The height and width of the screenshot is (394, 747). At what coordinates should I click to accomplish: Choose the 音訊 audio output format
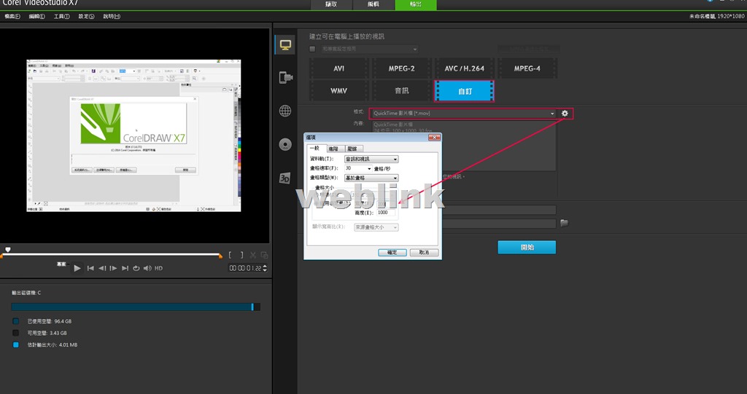tap(402, 91)
